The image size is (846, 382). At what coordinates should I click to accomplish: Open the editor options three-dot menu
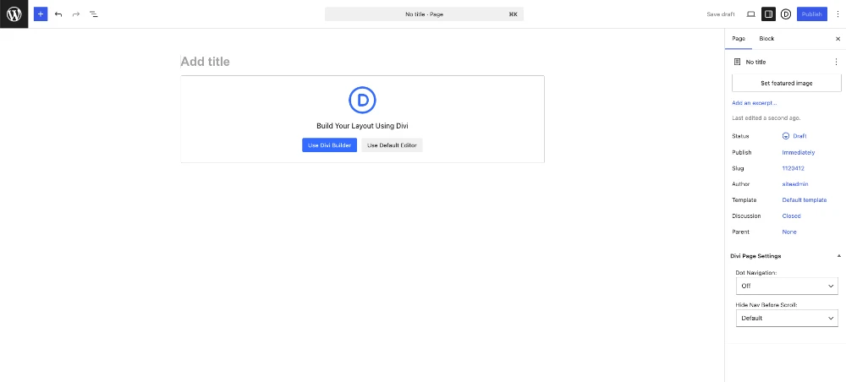pos(838,14)
